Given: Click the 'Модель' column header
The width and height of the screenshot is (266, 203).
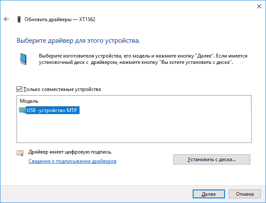Looking at the screenshot, I should click(29, 101).
